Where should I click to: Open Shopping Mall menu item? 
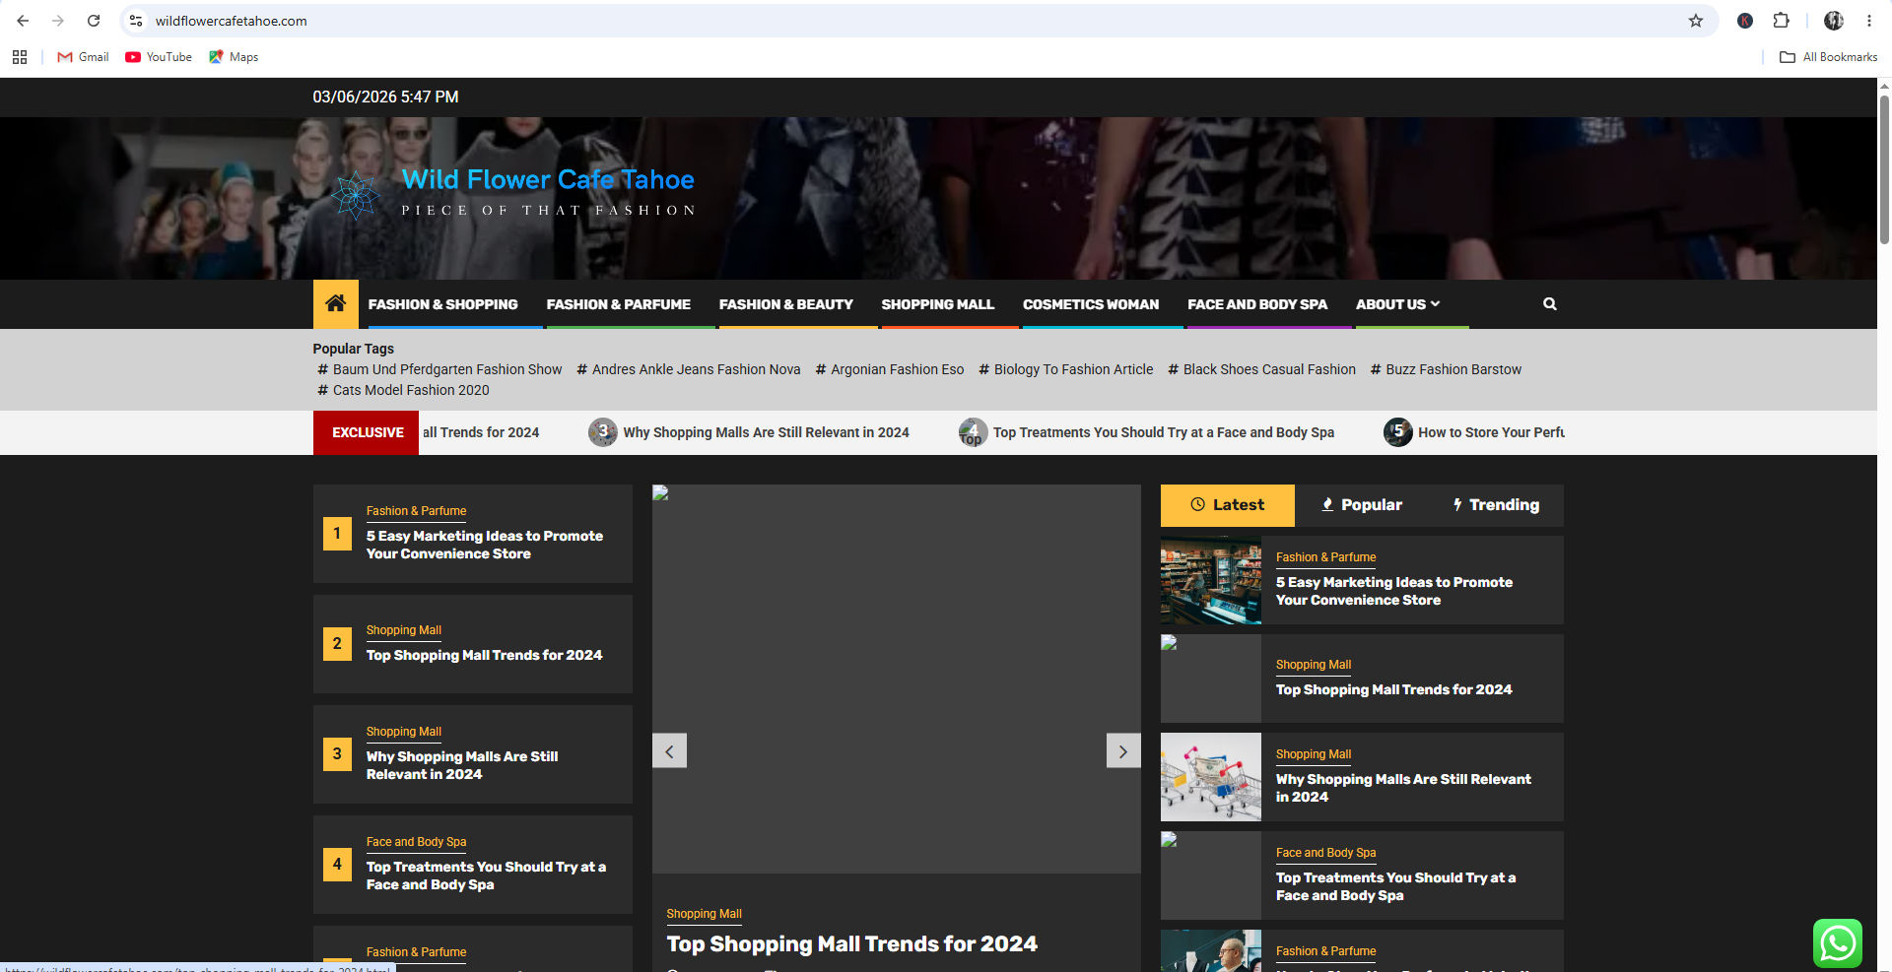[938, 304]
